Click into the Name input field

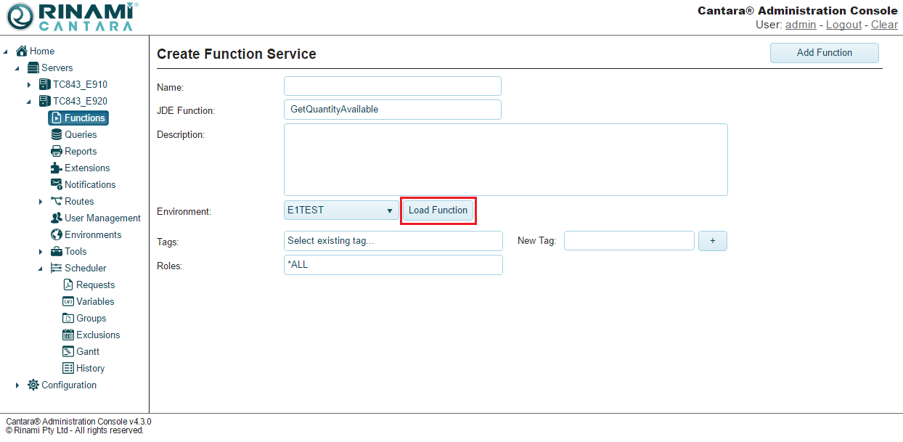(392, 86)
